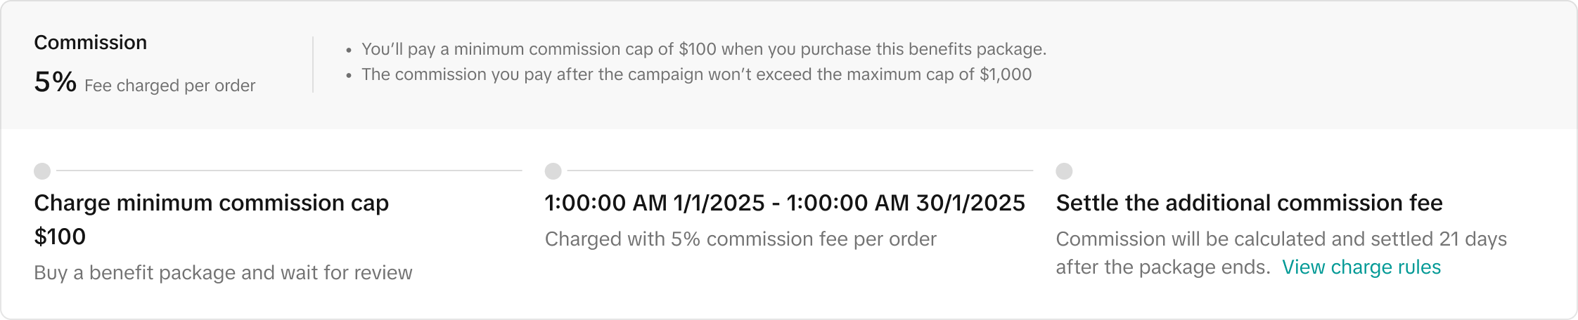Viewport: 1578px width, 320px height.
Task: Click the second timeline step dot
Action: 553,171
